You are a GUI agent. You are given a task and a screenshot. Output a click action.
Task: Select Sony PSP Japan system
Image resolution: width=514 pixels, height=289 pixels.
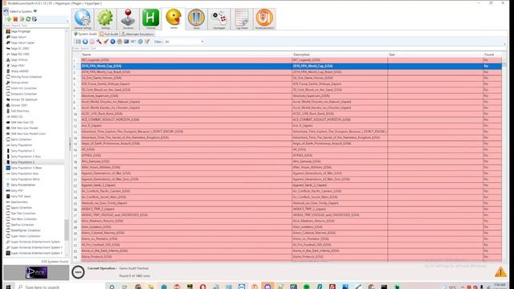[x=21, y=196]
